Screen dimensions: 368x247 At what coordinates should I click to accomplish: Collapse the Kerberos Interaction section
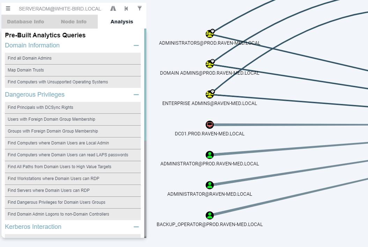[x=136, y=227]
